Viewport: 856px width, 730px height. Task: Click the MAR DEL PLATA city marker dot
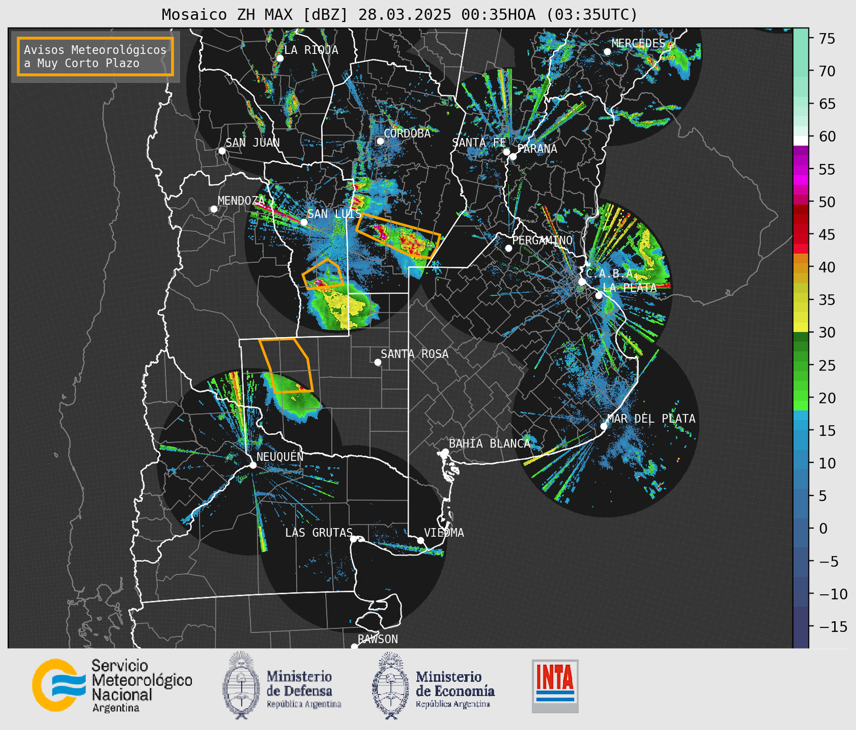tap(604, 426)
